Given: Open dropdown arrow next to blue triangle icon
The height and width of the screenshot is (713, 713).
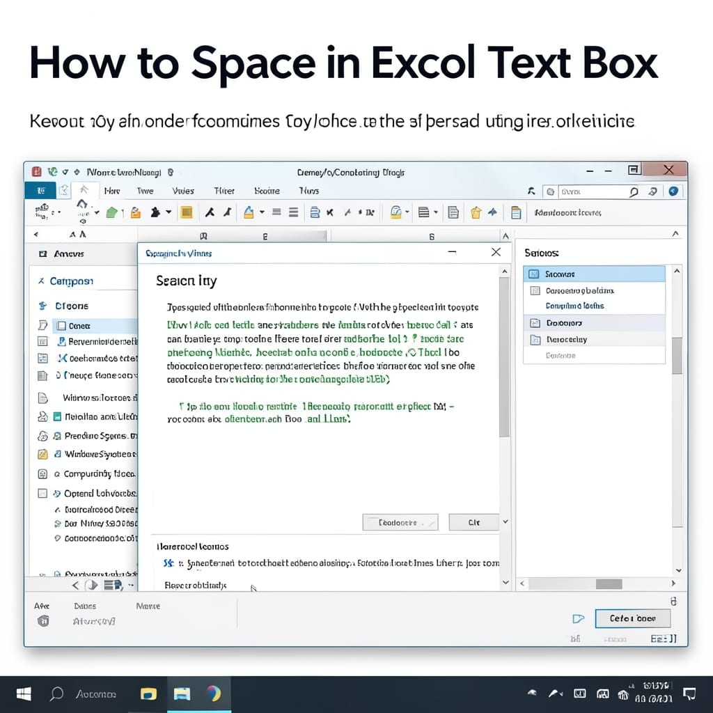Looking at the screenshot, I should 262,212.
